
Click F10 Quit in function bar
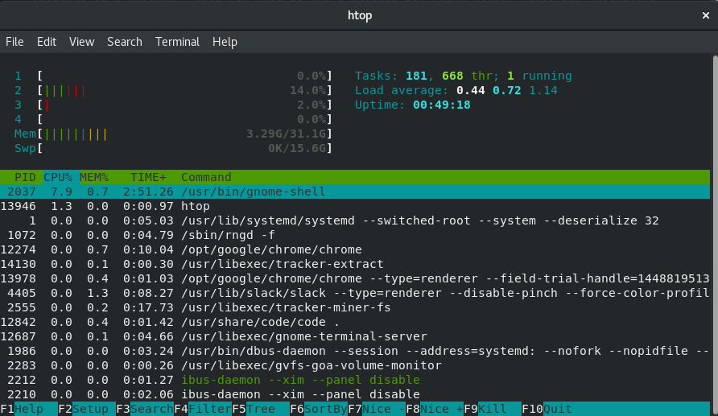click(x=547, y=409)
